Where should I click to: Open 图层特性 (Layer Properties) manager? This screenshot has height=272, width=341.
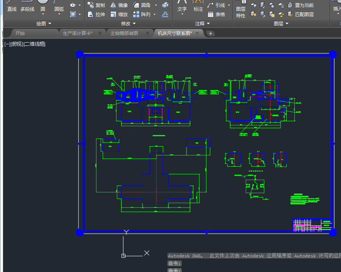[x=241, y=9]
